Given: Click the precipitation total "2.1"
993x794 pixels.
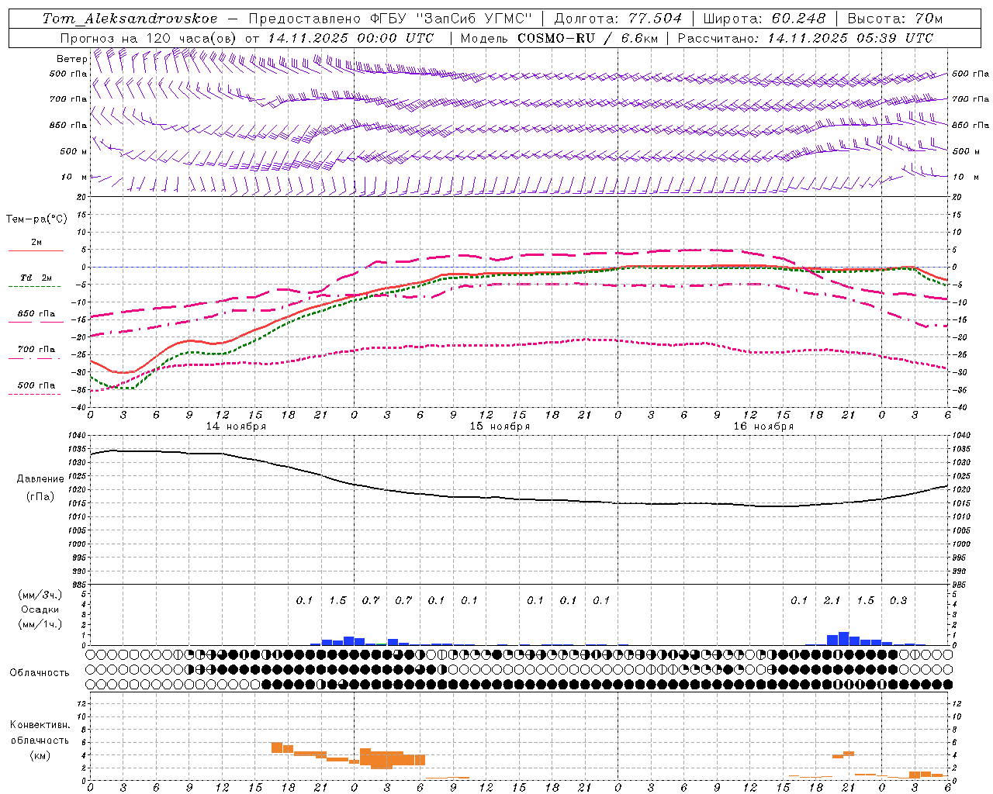Looking at the screenshot, I should [832, 601].
